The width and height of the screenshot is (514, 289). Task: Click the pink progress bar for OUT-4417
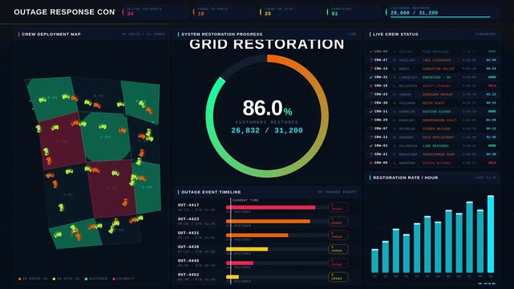271,207
